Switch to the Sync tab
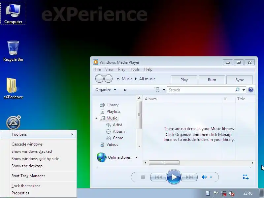The image size is (264, 198). point(240,80)
